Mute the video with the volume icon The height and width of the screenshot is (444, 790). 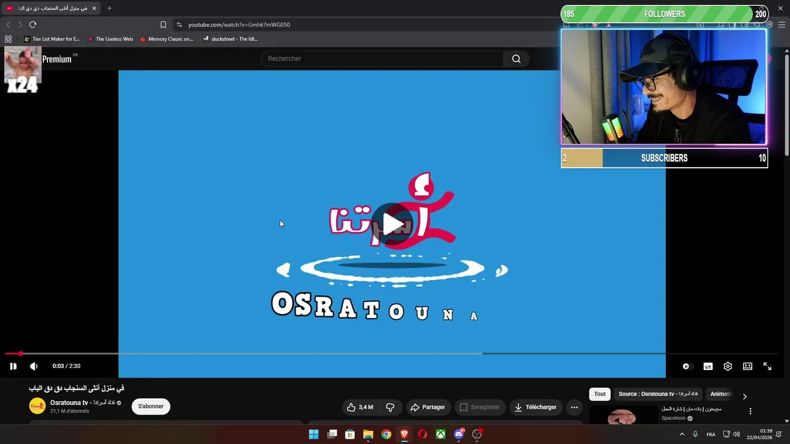(34, 366)
